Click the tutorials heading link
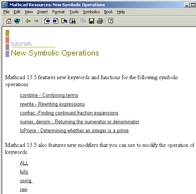 pos(21,44)
